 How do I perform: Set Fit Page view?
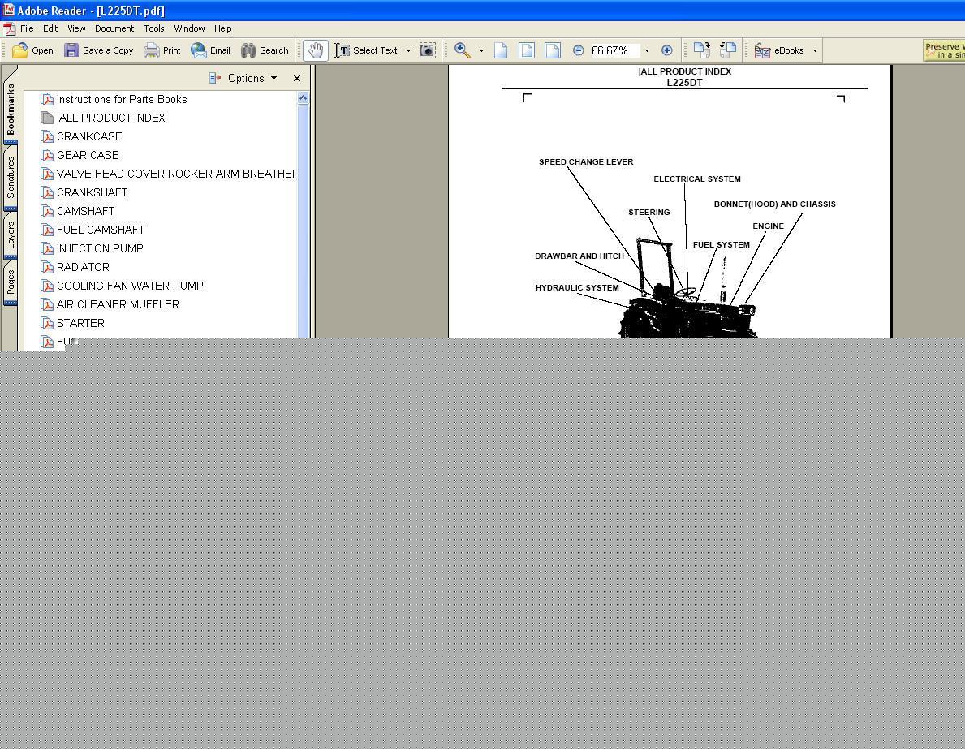tap(527, 50)
